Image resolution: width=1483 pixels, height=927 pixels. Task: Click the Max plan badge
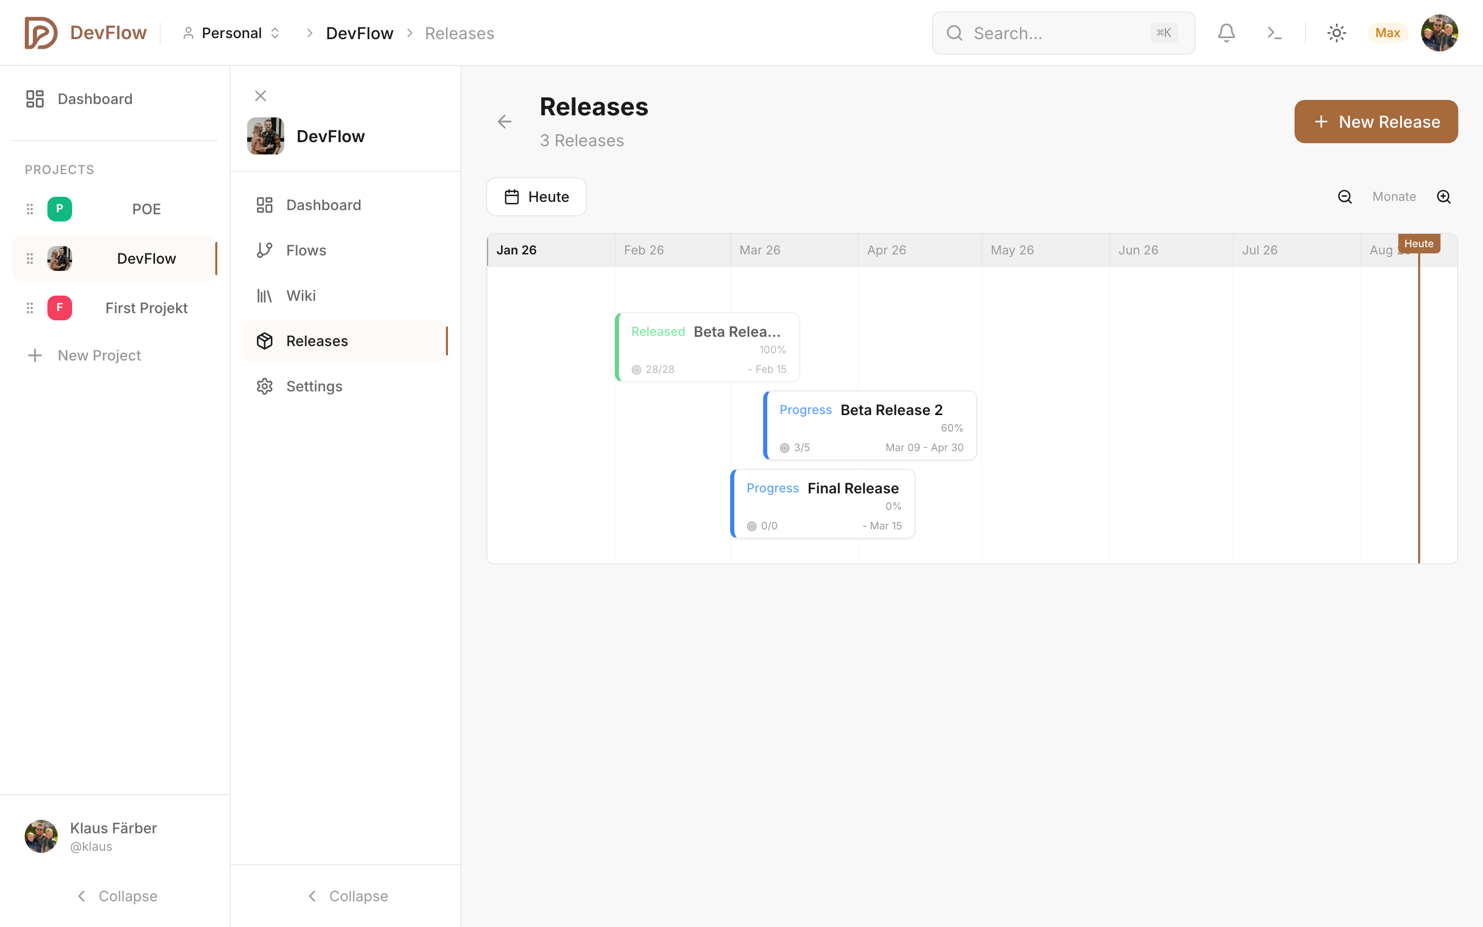click(x=1387, y=32)
